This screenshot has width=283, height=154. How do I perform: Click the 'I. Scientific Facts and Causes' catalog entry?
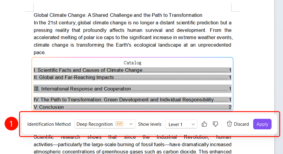coord(132,70)
